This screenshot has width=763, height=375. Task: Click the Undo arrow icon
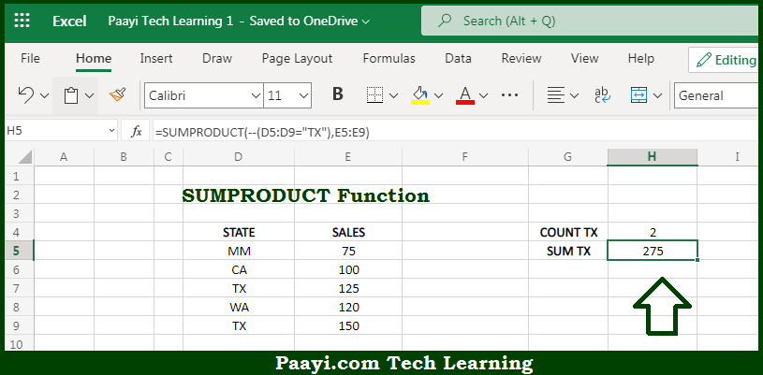pyautogui.click(x=25, y=94)
